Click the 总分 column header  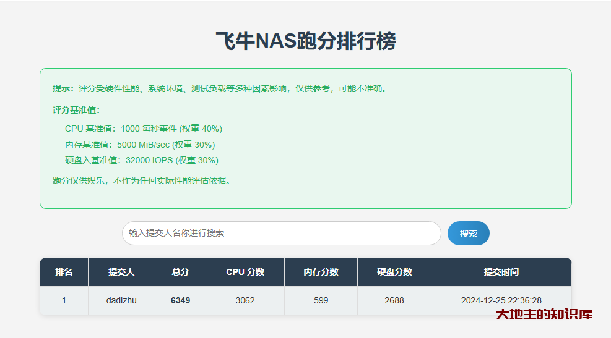click(x=180, y=272)
